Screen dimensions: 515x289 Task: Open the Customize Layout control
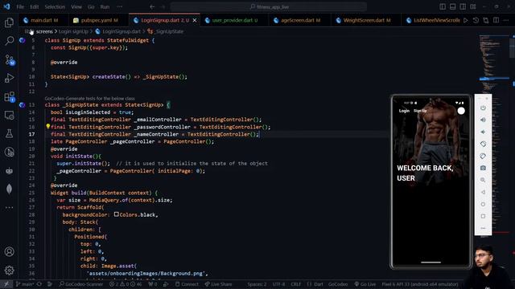click(x=473, y=6)
